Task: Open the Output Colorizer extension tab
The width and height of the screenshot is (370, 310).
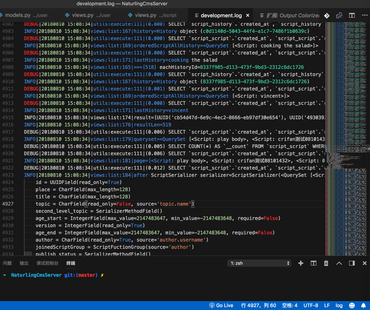Action: point(289,16)
